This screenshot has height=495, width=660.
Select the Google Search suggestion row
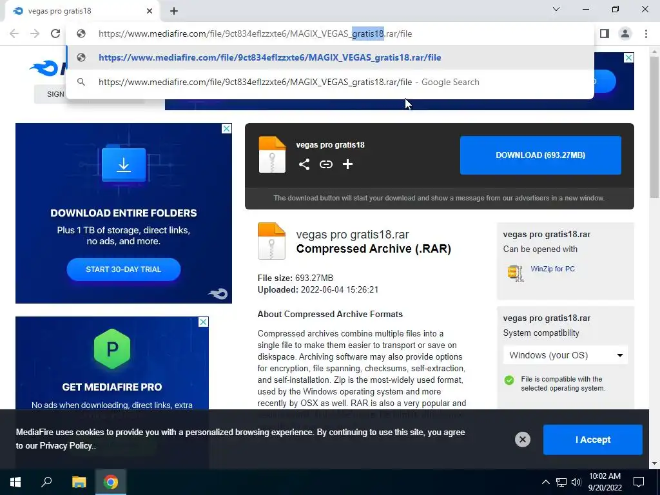point(330,82)
